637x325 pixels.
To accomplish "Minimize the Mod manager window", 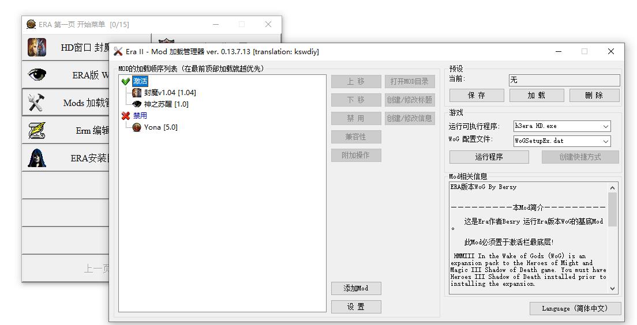I will [x=559, y=51].
